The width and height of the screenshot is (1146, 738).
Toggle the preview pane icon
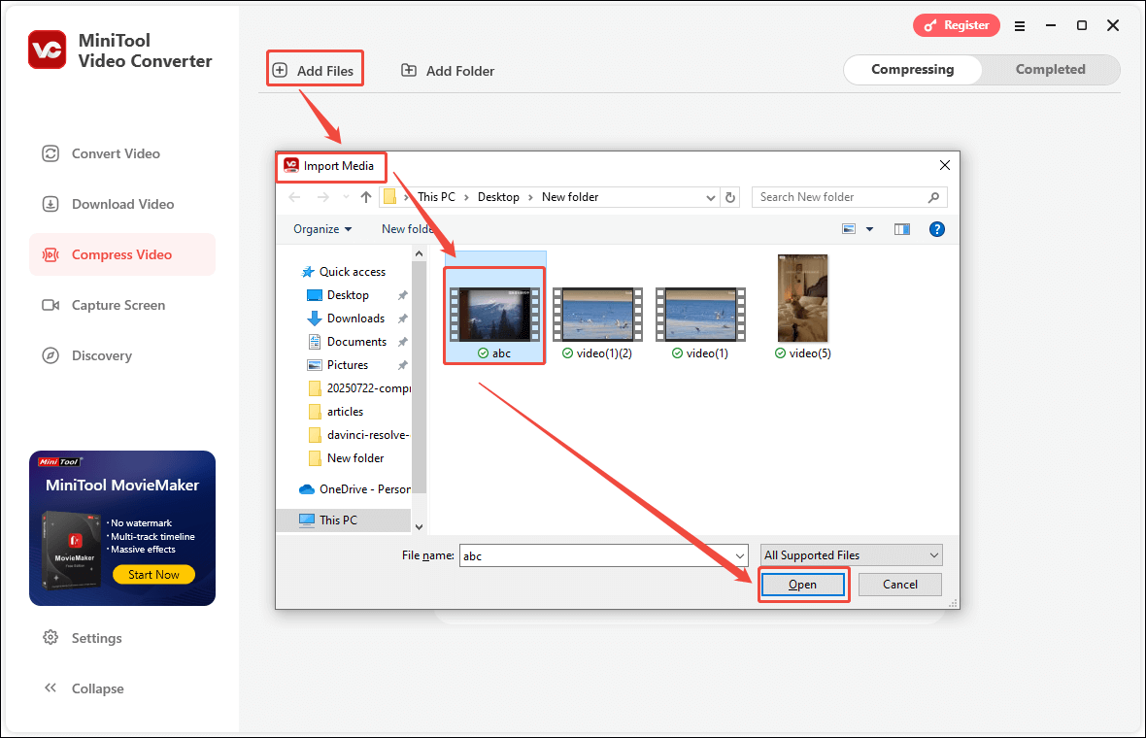(x=902, y=229)
